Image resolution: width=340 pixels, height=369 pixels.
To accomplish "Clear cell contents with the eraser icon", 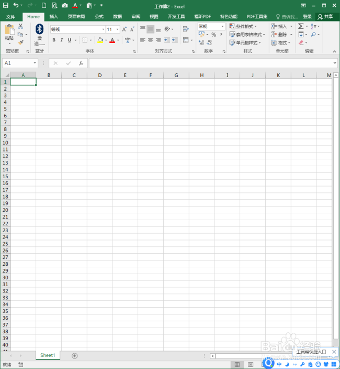I will coord(301,42).
